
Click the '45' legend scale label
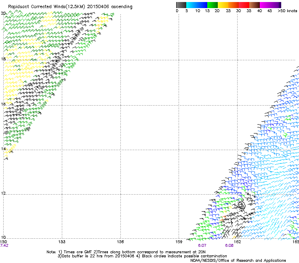pos(270,11)
